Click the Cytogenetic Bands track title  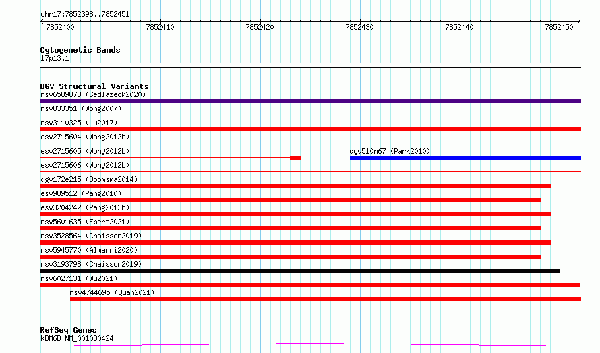pyautogui.click(x=80, y=50)
